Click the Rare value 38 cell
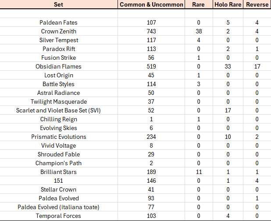The height and width of the screenshot is (221, 271). (x=198, y=31)
